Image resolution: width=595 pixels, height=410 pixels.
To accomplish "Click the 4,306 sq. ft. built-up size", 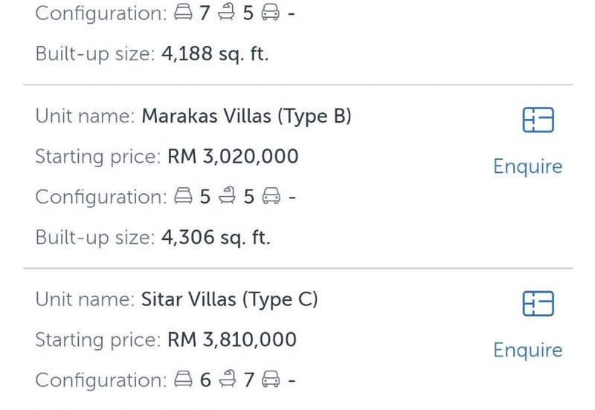I will [x=216, y=237].
